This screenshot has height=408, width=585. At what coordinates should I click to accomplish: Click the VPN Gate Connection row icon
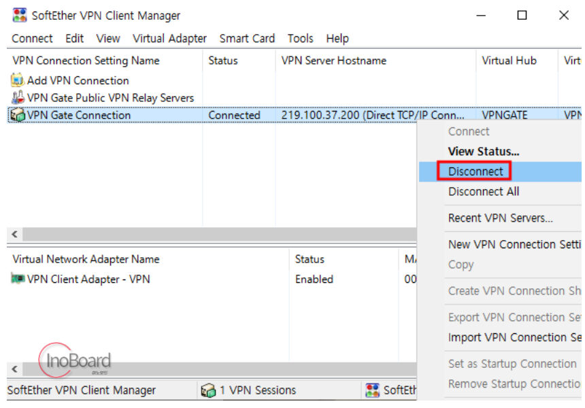18,114
